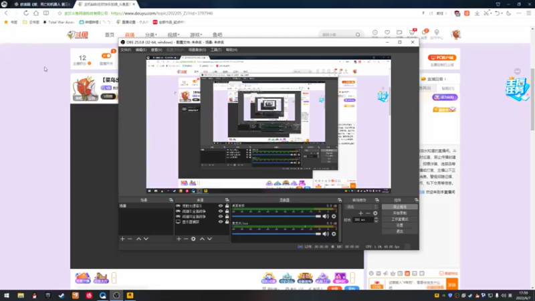Select 场景 item in scenes list
Screen dimensions: 535x301
coord(146,206)
